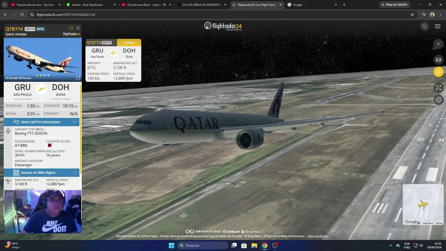View site information icon in address bar
This screenshot has height=251, width=446.
[32, 15]
